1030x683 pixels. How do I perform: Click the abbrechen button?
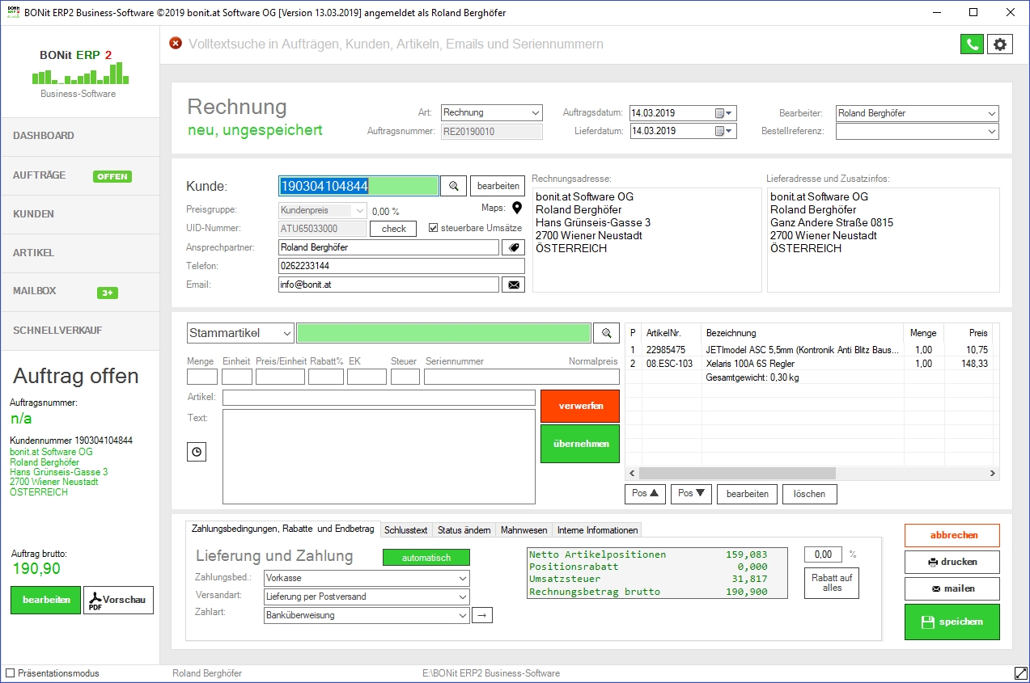(952, 535)
